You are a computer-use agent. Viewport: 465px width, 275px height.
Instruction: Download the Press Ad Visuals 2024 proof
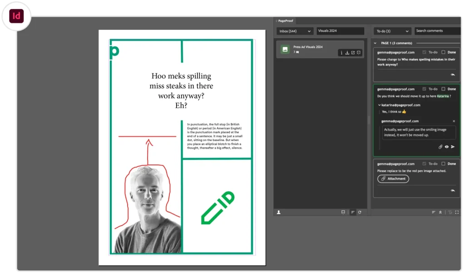(x=347, y=53)
